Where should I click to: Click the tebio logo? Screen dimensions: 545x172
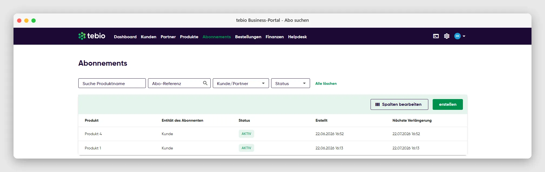coord(92,36)
